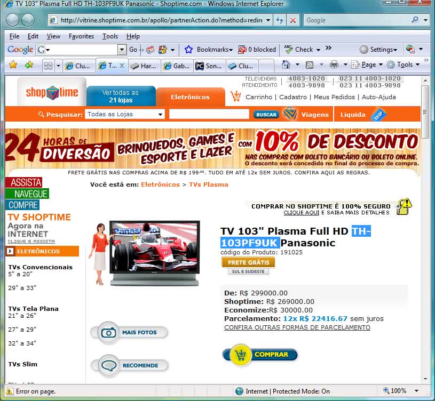The height and width of the screenshot is (401, 435).
Task: Open the zoom level dropdown arrow
Action: 416,391
